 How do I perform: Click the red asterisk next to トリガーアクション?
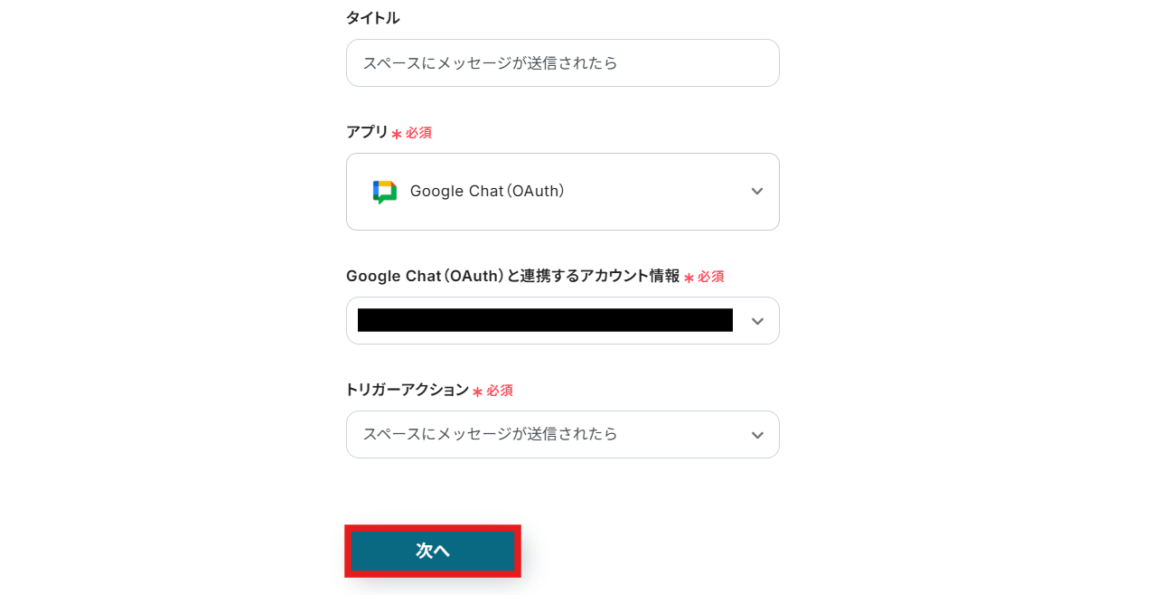(477, 392)
